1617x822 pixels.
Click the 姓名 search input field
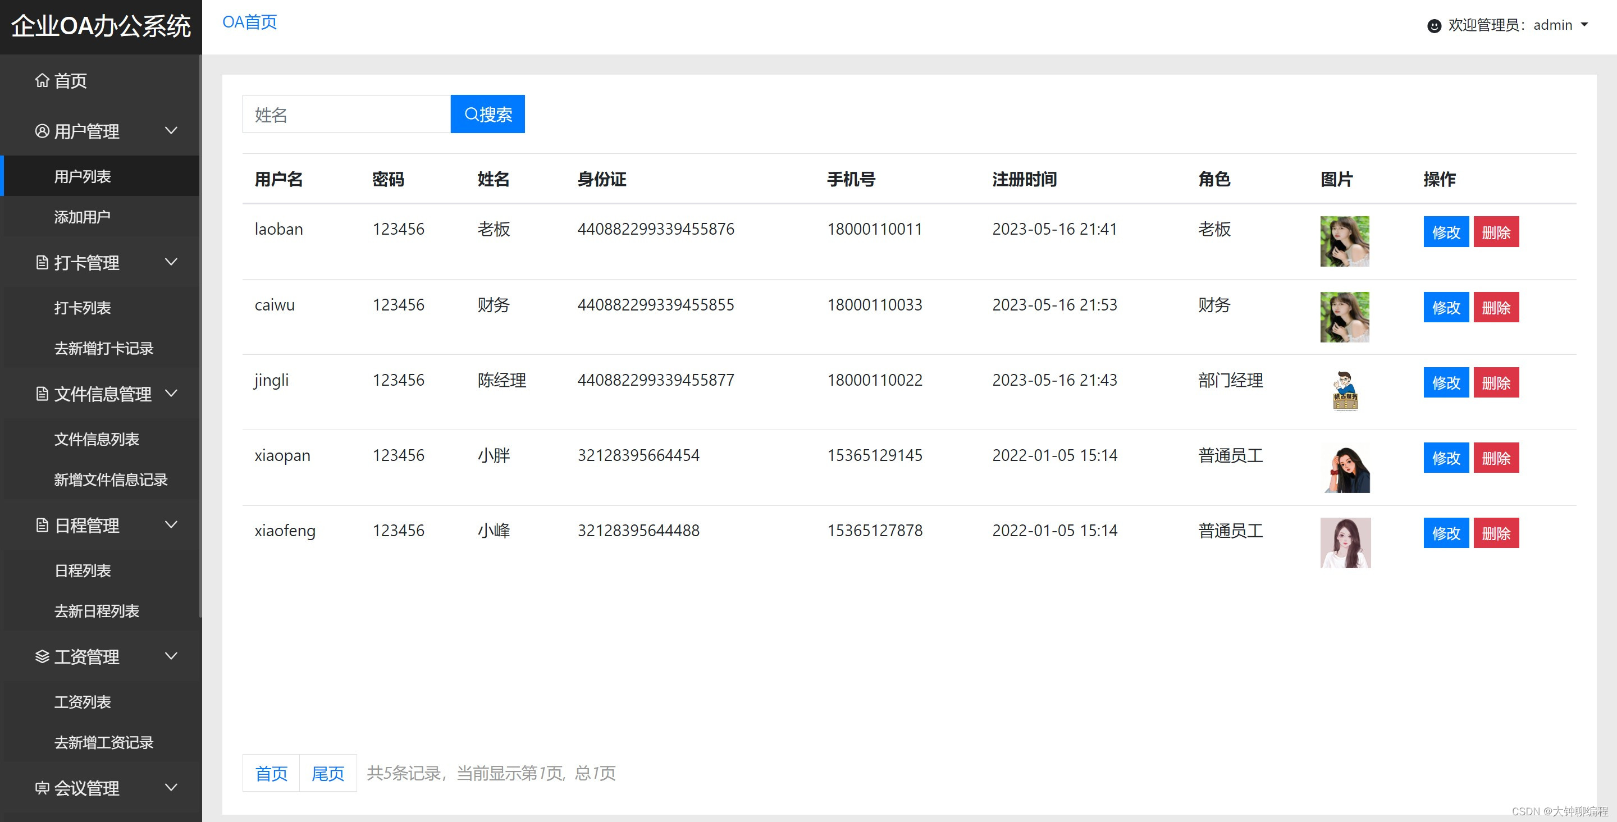coord(346,115)
